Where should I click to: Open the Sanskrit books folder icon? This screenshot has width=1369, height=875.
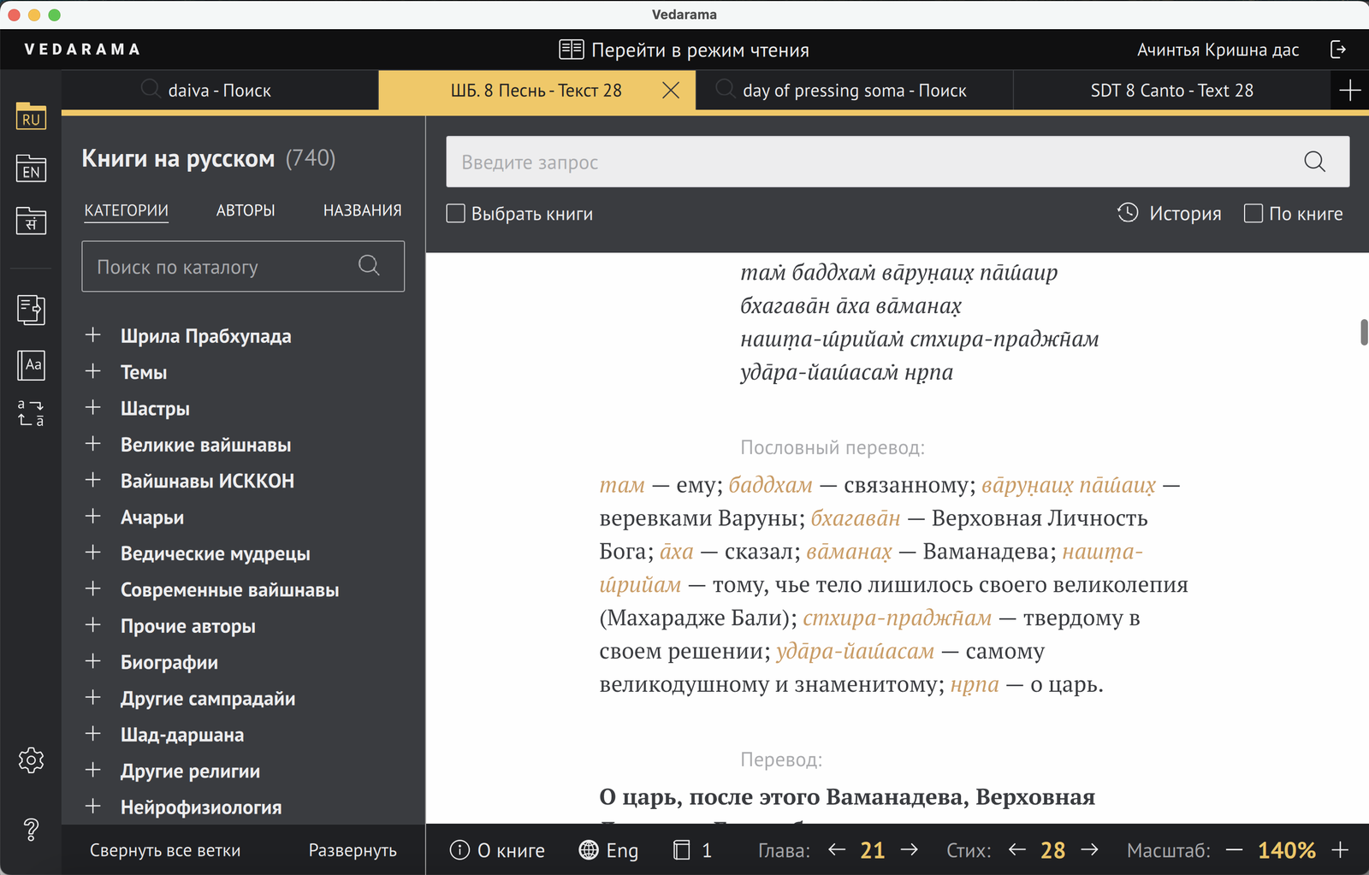point(31,221)
